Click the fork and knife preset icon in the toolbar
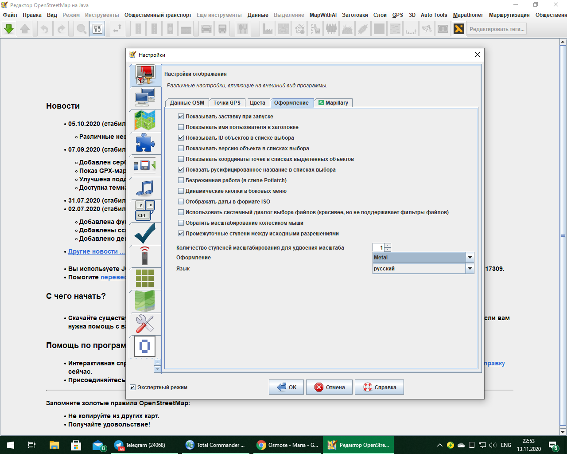The height and width of the screenshot is (454, 567). tap(243, 29)
